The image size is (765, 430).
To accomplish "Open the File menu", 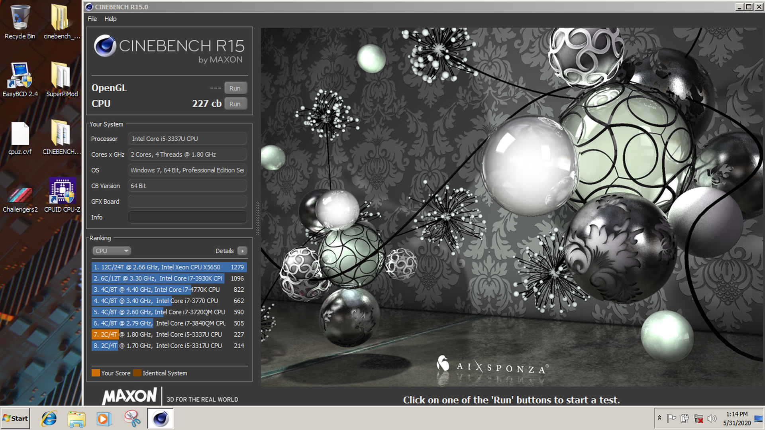I will point(92,19).
